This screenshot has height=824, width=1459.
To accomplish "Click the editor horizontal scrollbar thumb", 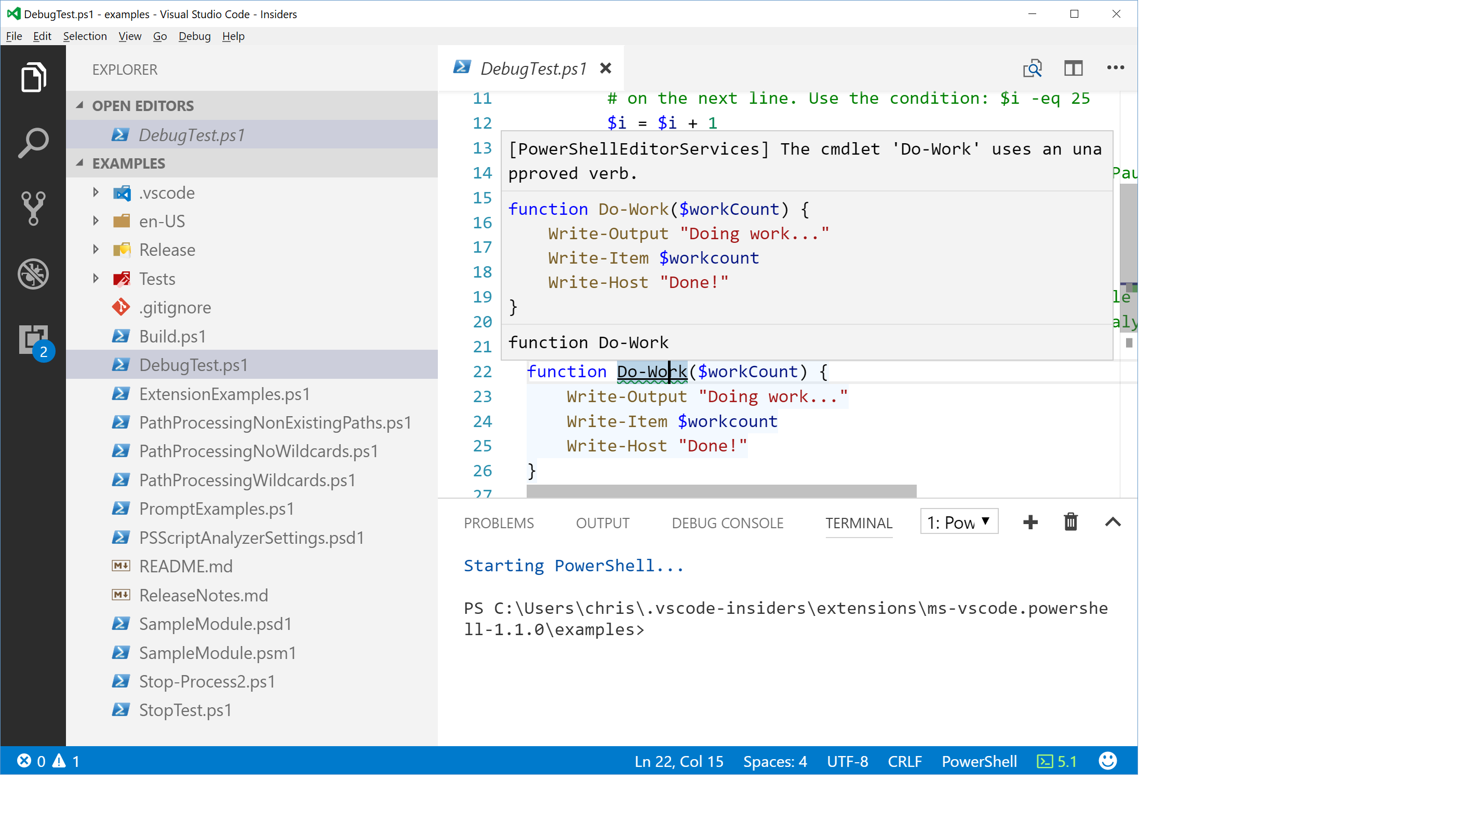I will tap(721, 491).
